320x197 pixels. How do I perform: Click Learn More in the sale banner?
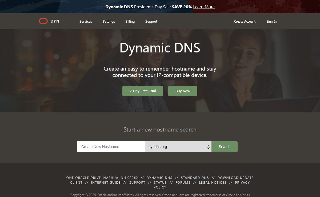(204, 7)
